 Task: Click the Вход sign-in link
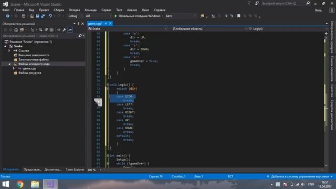(x=318, y=10)
